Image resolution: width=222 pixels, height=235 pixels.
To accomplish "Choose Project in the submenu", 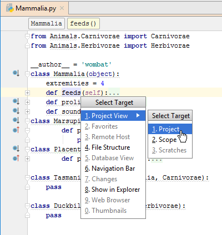I will [x=170, y=129].
